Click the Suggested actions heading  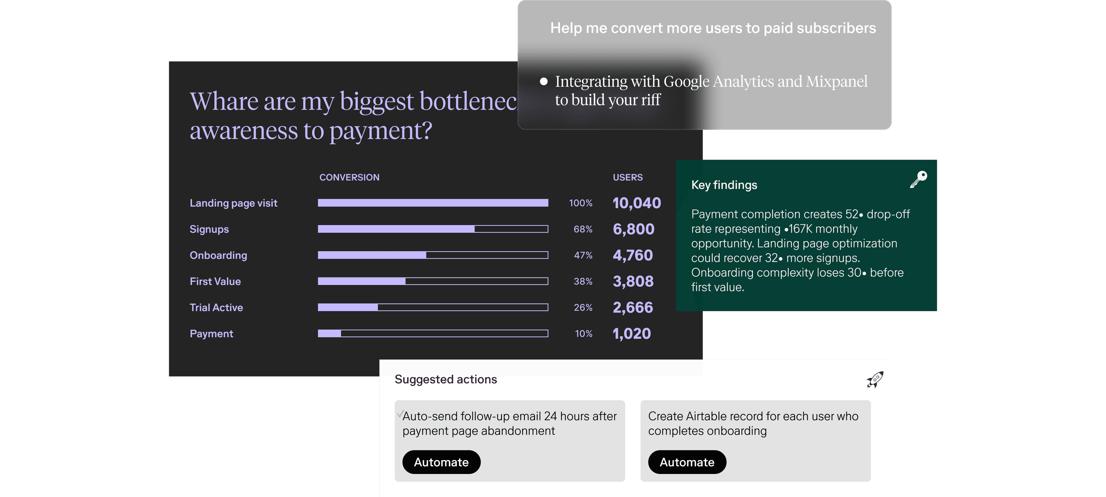(x=446, y=379)
